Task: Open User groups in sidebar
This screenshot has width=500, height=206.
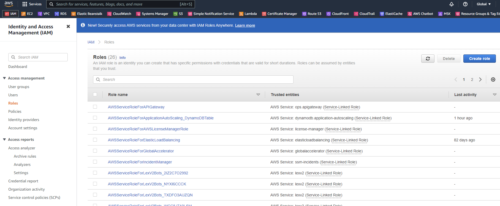Action: [x=19, y=87]
